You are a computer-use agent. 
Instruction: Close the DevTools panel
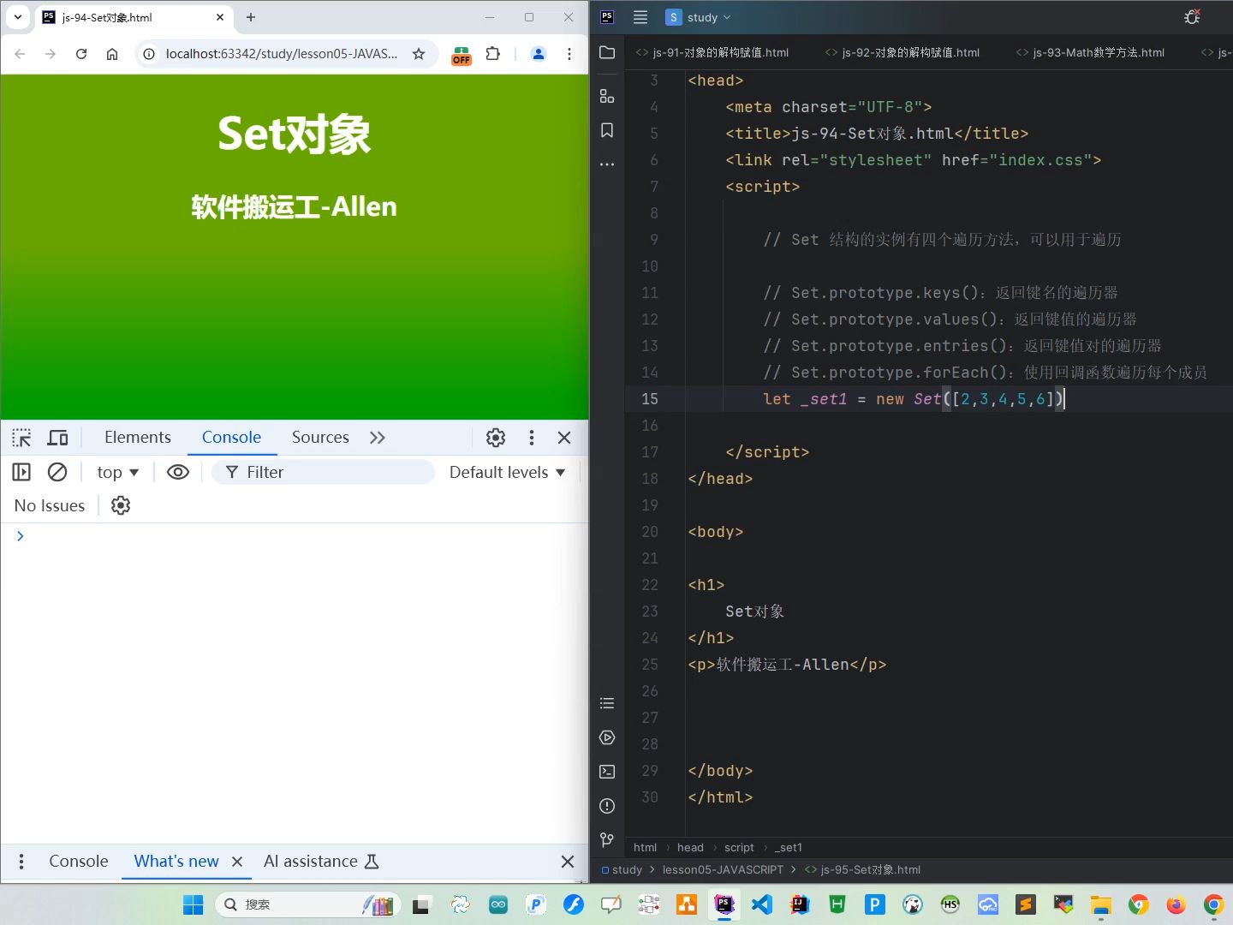(564, 438)
